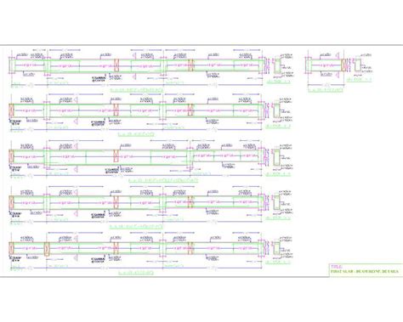Click the FIRST SLAB beam reinforcement title text
403x322 pixels.
pos(365,271)
